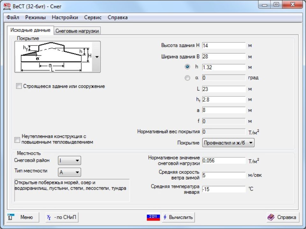Expand the roof shape dropdown arrow
The width and height of the screenshot is (306, 229).
97,57
